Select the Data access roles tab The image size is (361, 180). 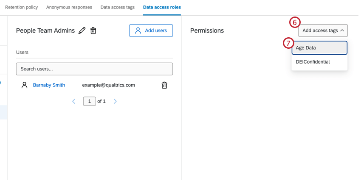162,7
